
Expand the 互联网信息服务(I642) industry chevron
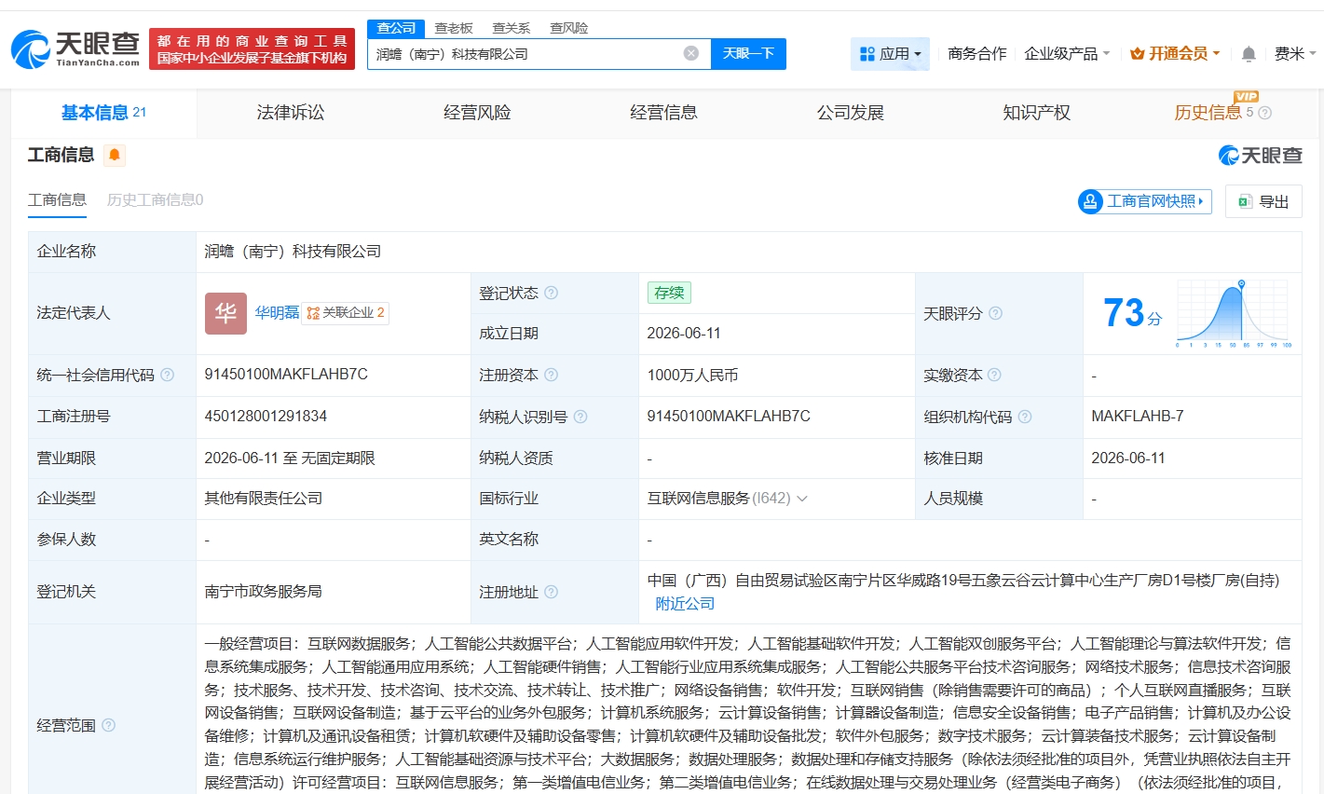802,499
